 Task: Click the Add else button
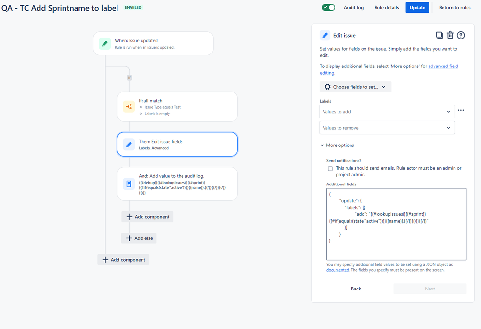139,238
